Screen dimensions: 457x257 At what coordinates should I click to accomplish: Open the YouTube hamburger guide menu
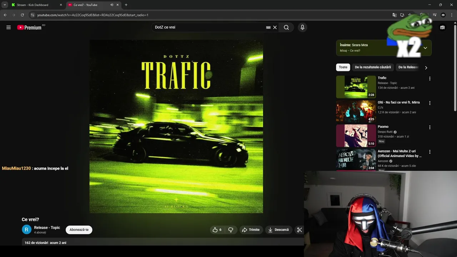click(9, 27)
